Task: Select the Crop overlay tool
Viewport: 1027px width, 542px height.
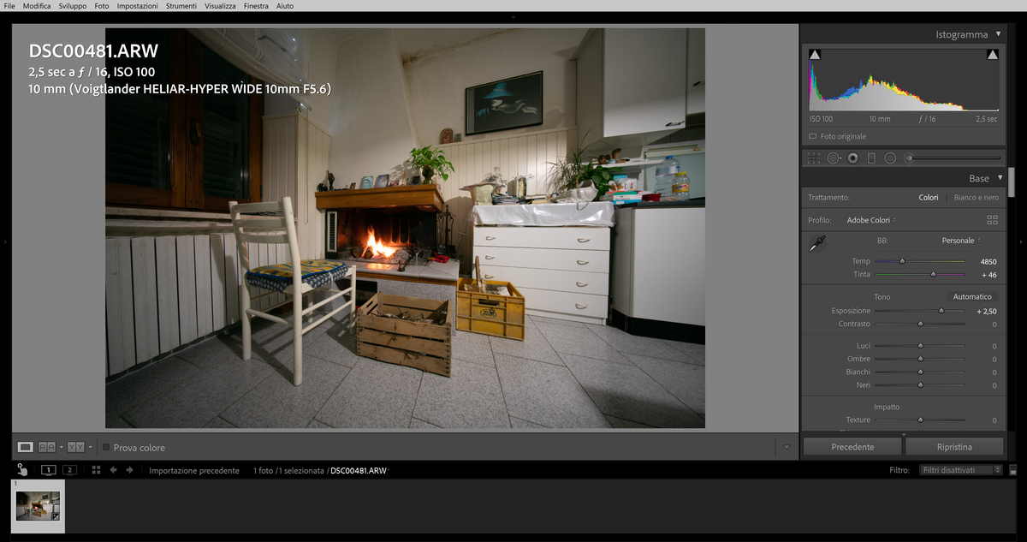Action: (x=811, y=158)
